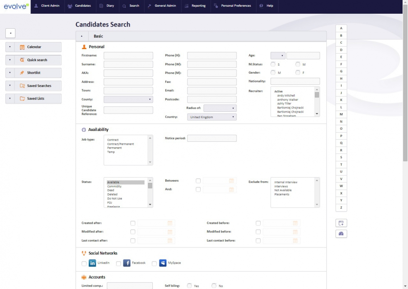Open the Country dropdown showing United Kingdom

211,117
